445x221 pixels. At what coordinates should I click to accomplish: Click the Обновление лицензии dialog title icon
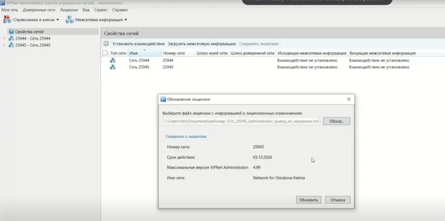point(163,99)
